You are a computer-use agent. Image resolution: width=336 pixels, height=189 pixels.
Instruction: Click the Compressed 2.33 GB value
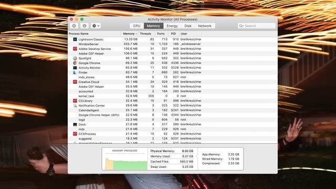pyautogui.click(x=234, y=163)
